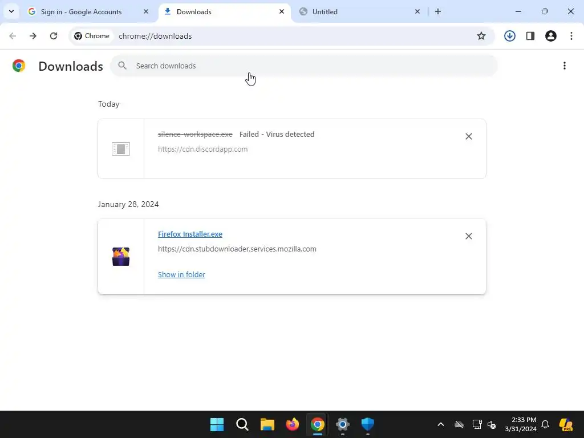
Task: Open a new tab with plus button
Action: (x=438, y=11)
